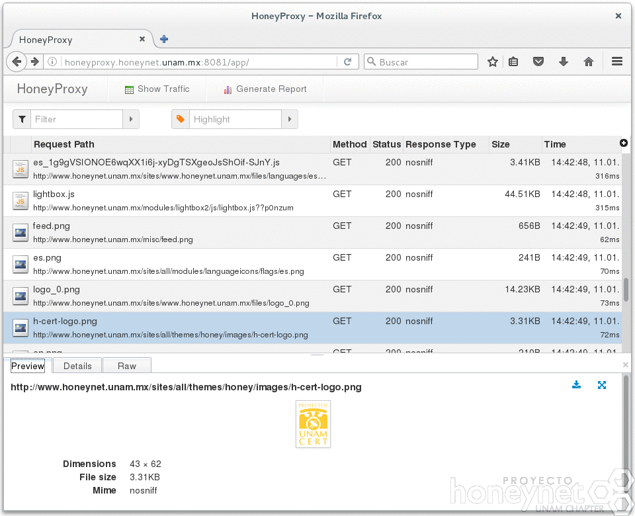The image size is (635, 516).
Task: Click the JS file icon for lightbox.js
Action: (x=21, y=201)
